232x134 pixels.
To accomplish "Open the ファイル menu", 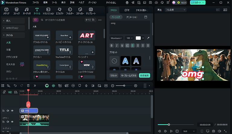I will pos(36,2).
